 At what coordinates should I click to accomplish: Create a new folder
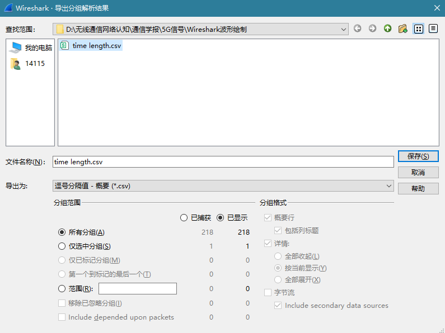pyautogui.click(x=402, y=28)
